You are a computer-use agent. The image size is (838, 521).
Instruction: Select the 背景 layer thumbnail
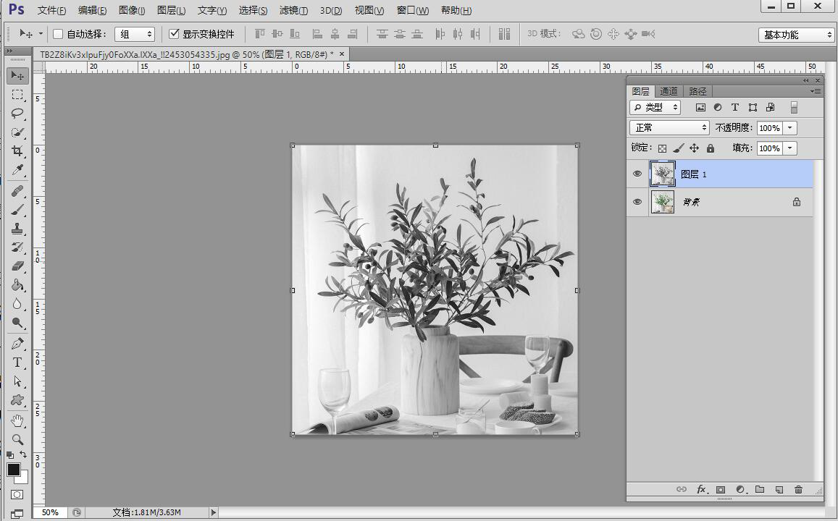point(663,203)
